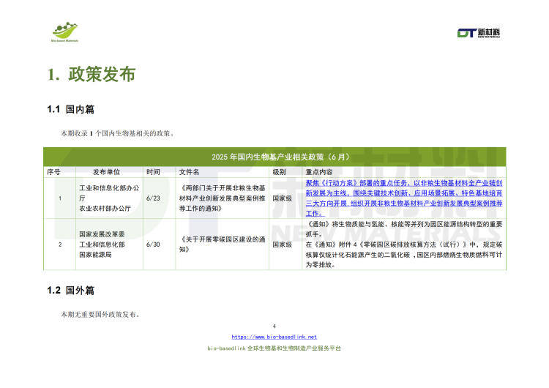Select the 6/23 date cell
This screenshot has height=388, width=549.
coord(154,198)
